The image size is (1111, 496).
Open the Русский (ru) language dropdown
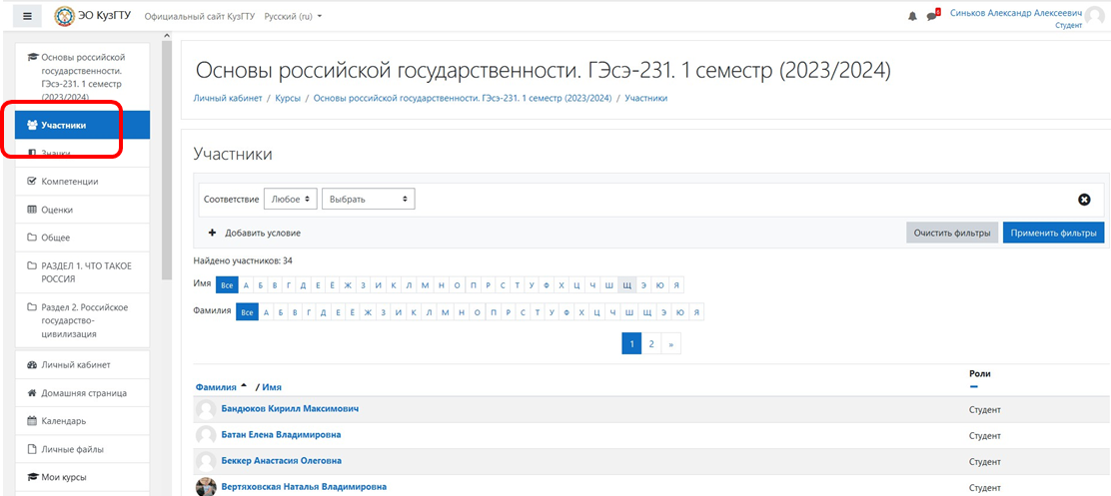click(x=293, y=16)
